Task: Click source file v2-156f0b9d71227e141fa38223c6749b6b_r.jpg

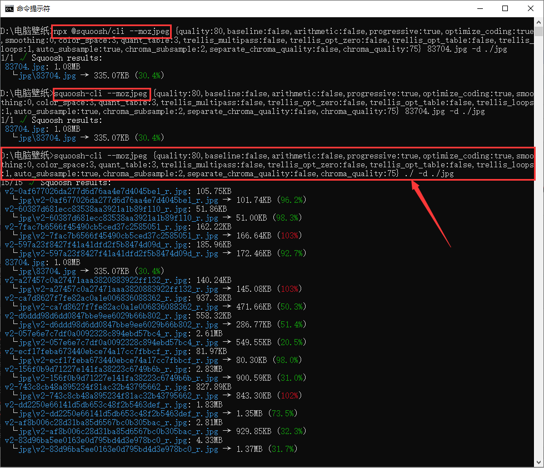Action: pos(96,369)
